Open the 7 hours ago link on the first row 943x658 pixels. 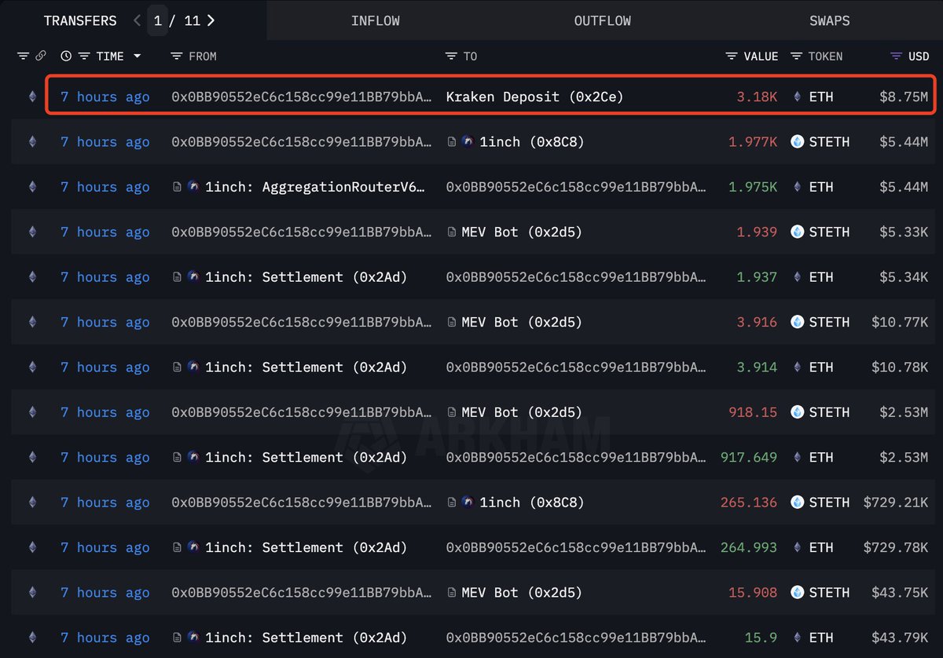click(x=105, y=97)
